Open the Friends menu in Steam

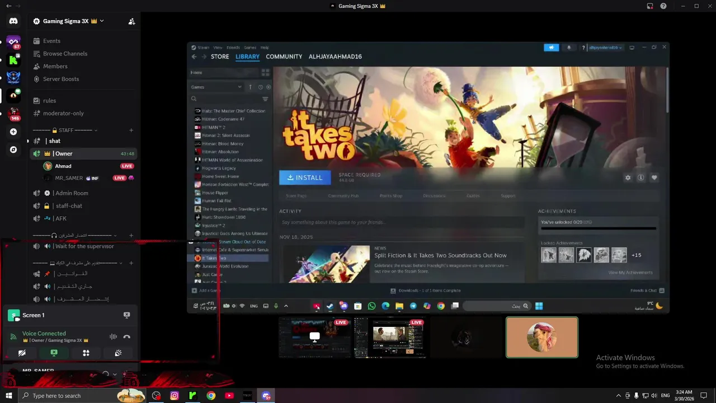[233, 48]
